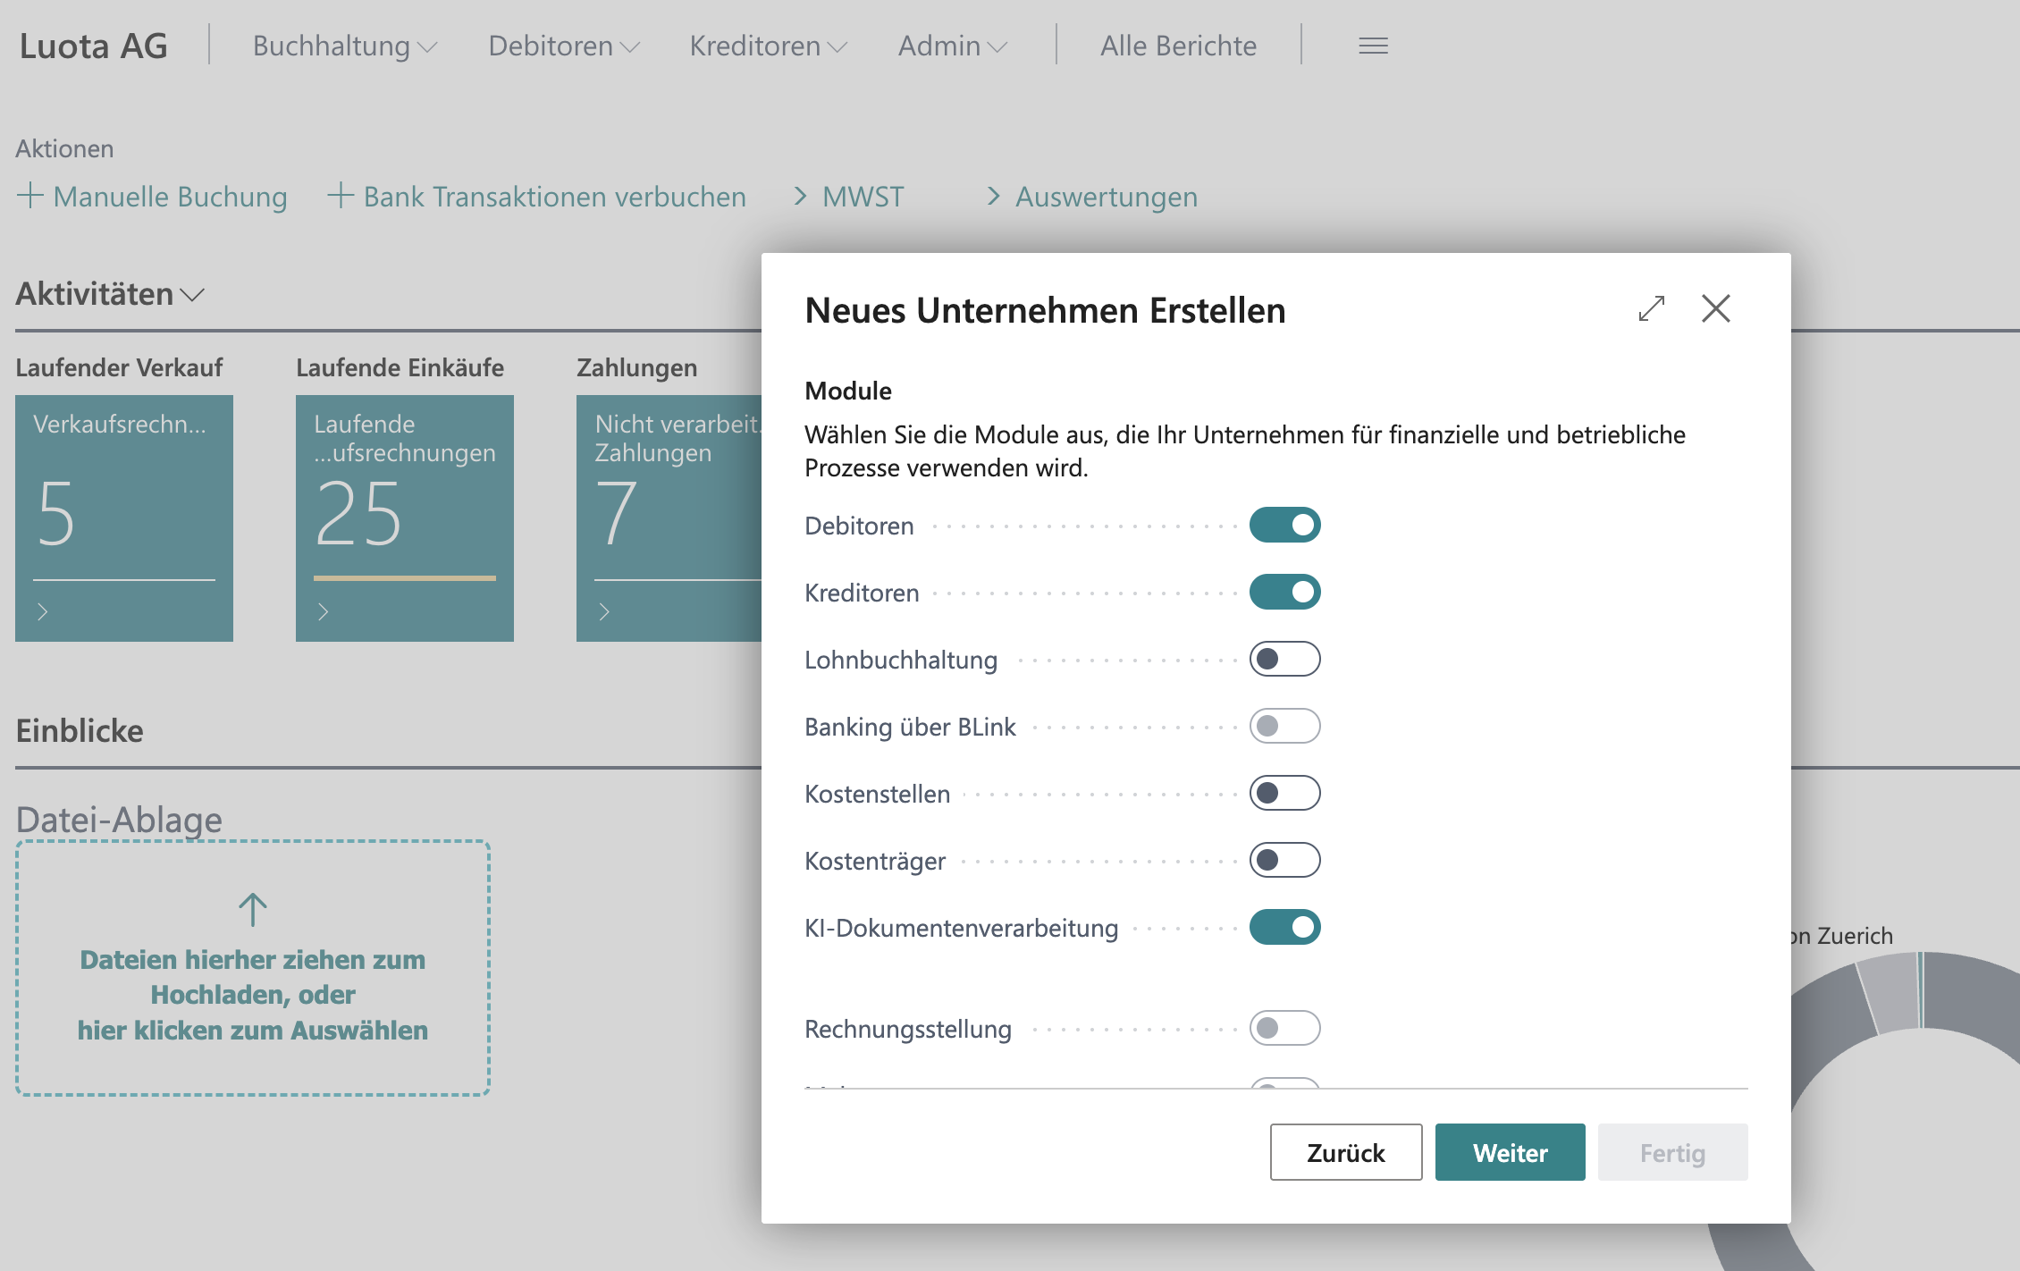Open Bank Transaktionen verbuchen action
This screenshot has height=1271, width=2020.
(x=554, y=197)
